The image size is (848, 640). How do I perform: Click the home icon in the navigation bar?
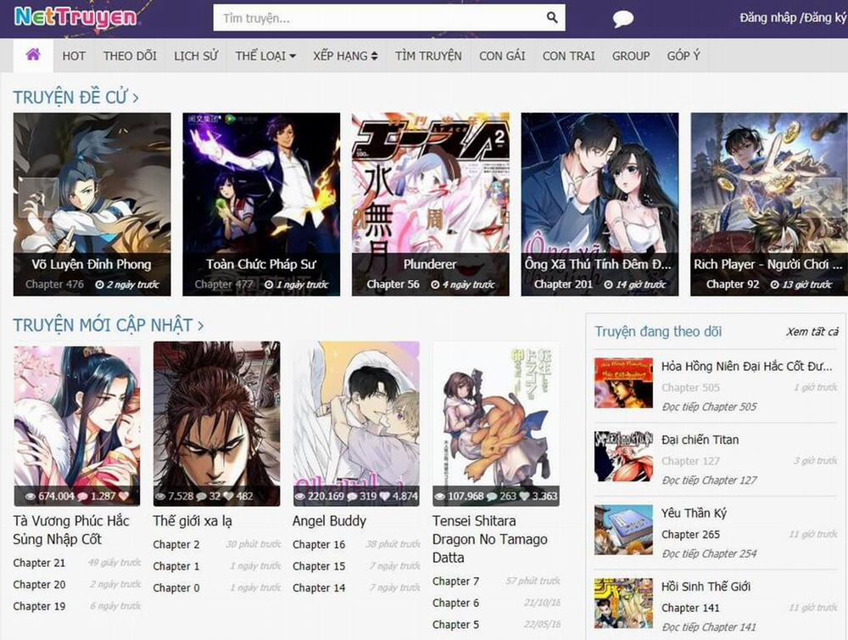tap(32, 55)
